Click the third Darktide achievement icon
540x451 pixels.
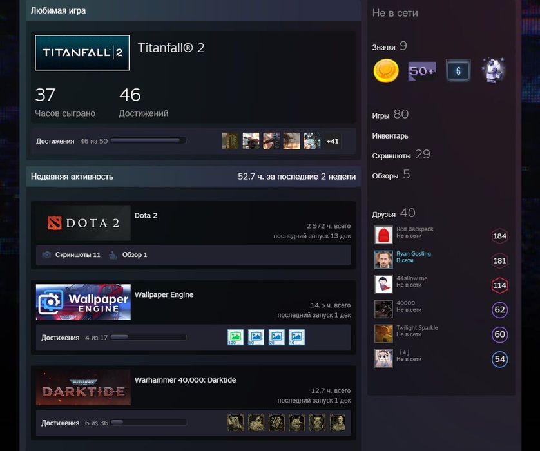276,423
